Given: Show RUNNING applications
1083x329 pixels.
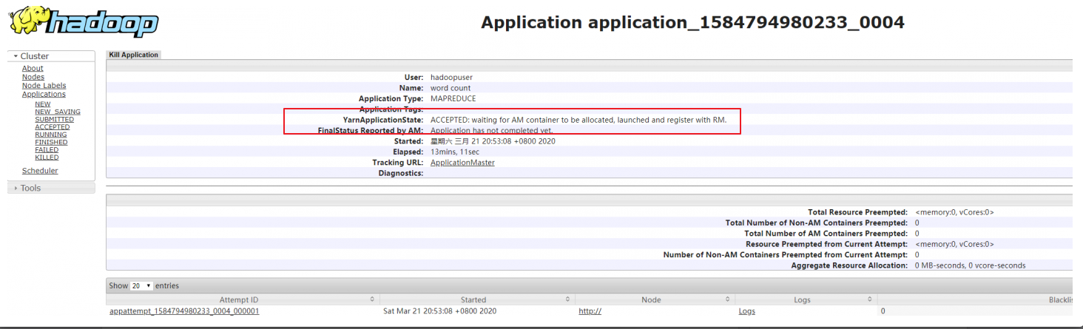Looking at the screenshot, I should (51, 135).
